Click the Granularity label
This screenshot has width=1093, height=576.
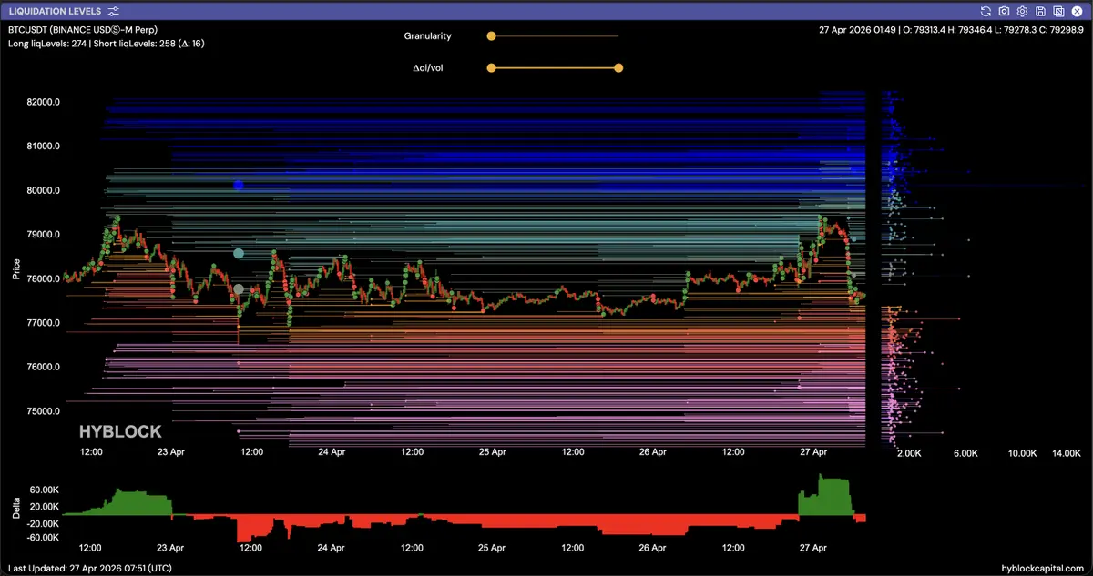tap(428, 36)
